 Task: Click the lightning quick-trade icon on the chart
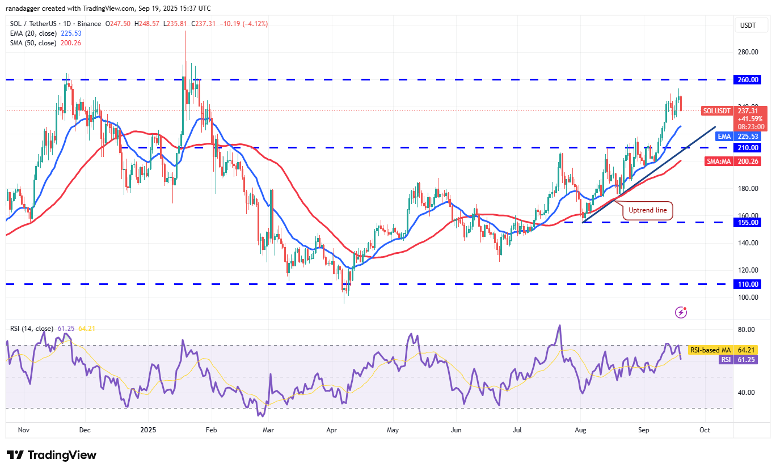680,312
